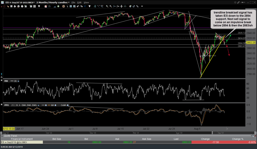
Task: Click the fullscreen brackets icon in title bar
Action: click(251, 2)
